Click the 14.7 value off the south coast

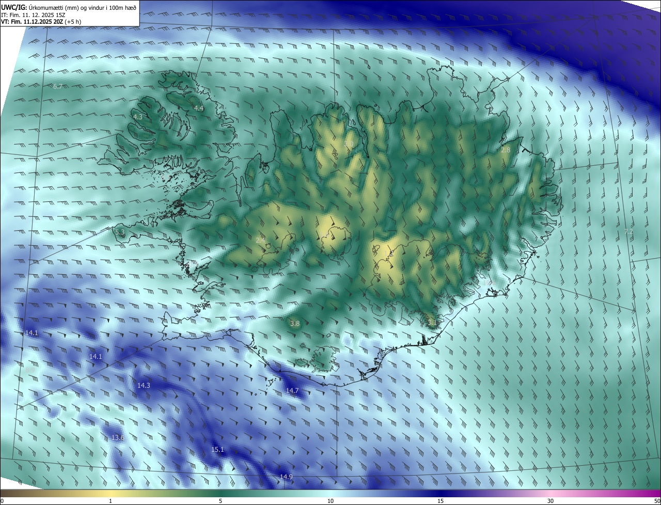[292, 390]
